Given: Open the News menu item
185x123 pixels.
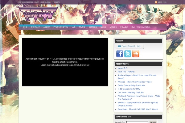Looking at the screenshot, I should click(x=103, y=27).
